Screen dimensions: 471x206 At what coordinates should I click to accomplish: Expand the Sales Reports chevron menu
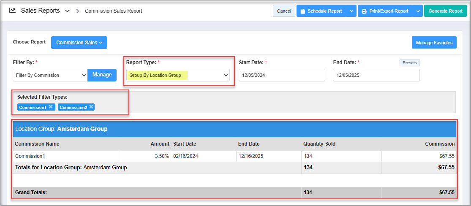click(x=67, y=11)
